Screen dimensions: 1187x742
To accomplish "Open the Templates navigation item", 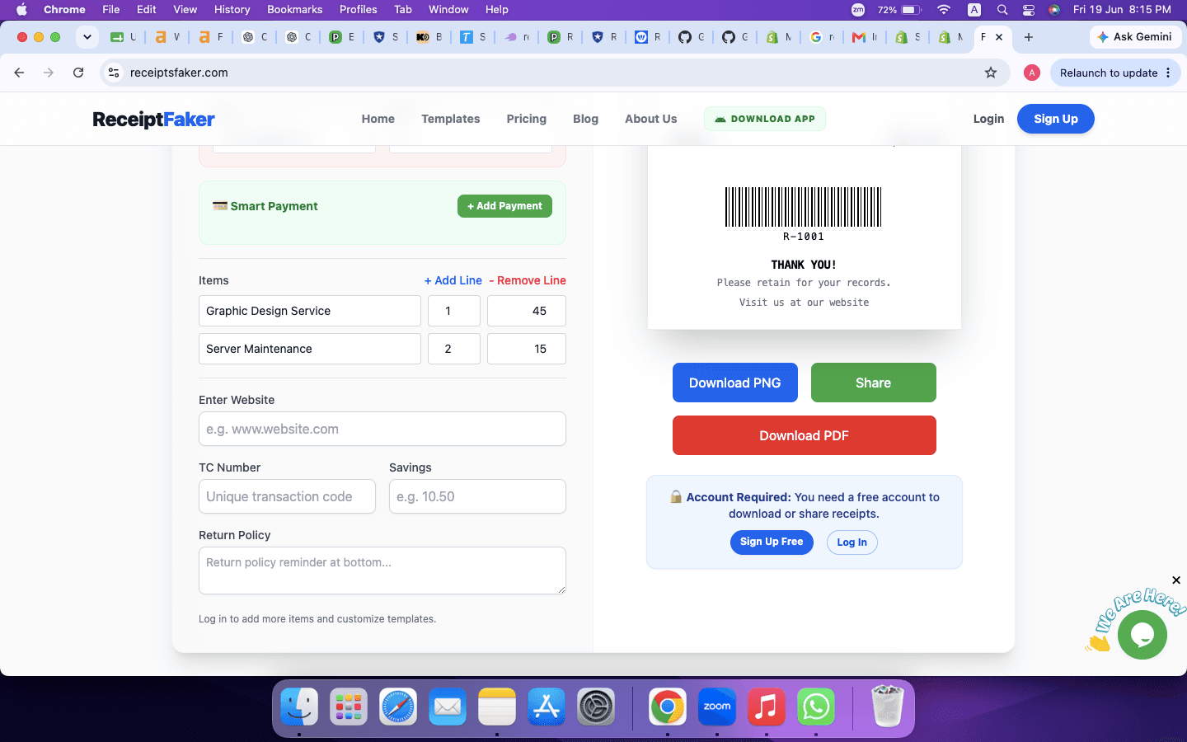I will [450, 119].
